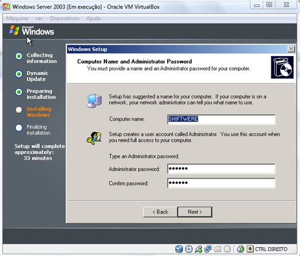Viewport: 300px width, 256px height.
Task: Click the Installing Windows step indicator
Action: pos(19,110)
